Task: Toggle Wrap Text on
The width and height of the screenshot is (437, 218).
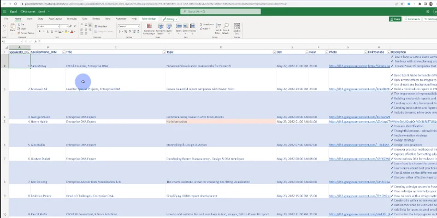Action: (x=101, y=26)
